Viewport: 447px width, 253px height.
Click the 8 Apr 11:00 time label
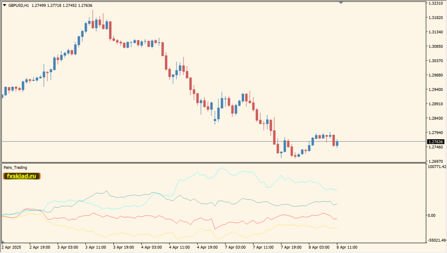tap(347, 247)
